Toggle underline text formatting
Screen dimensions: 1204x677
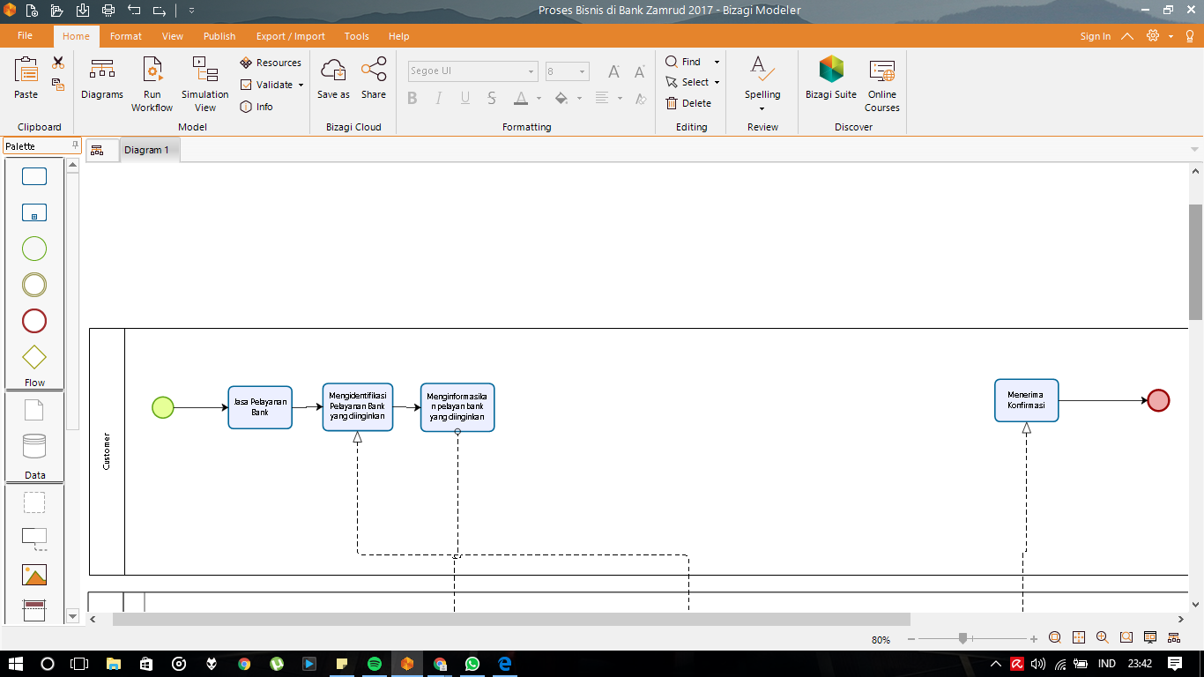(465, 99)
